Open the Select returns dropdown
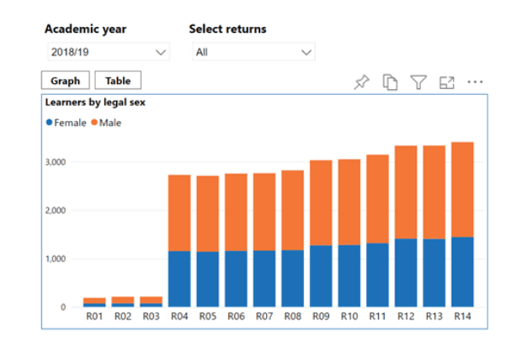Screen dimensions: 522x347 252,52
